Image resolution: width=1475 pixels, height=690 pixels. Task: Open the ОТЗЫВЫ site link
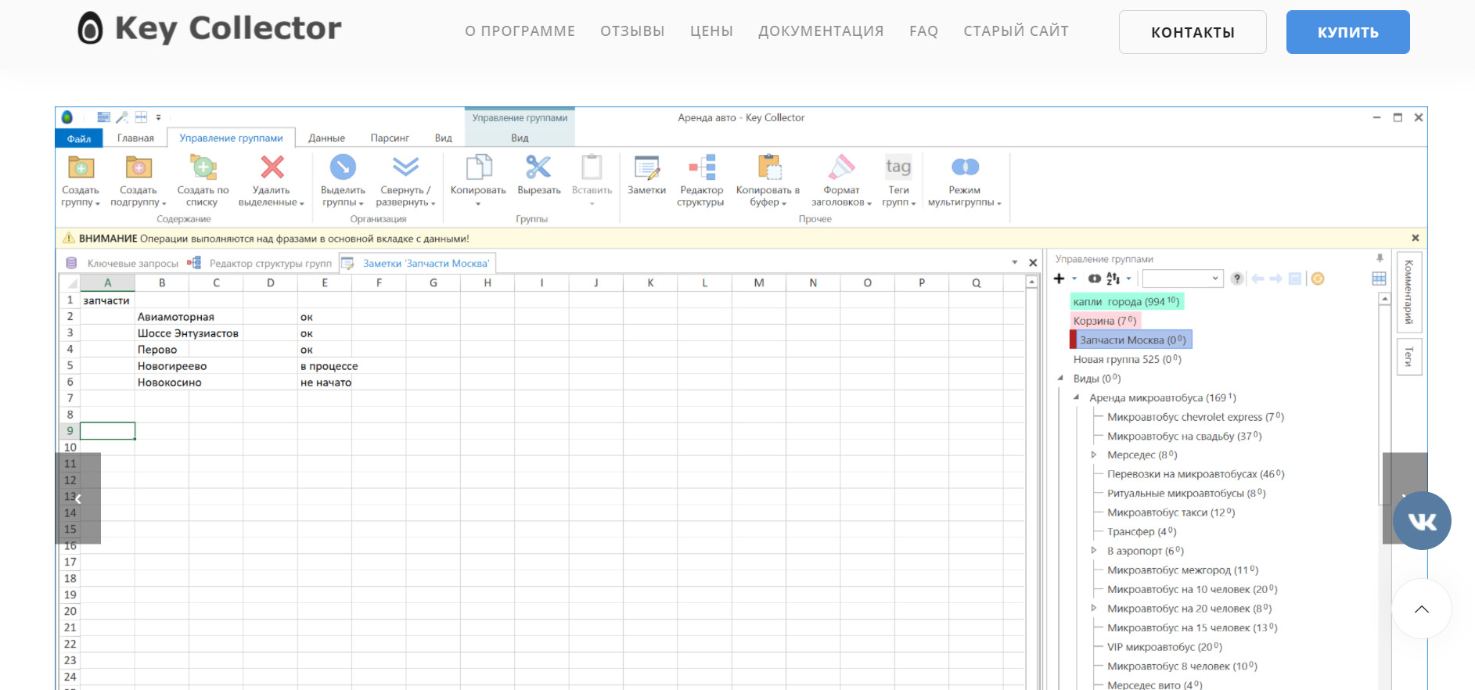(632, 31)
